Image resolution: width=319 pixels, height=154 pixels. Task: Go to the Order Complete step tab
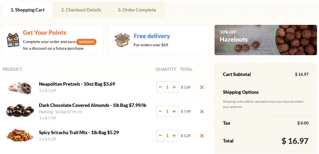click(x=137, y=10)
